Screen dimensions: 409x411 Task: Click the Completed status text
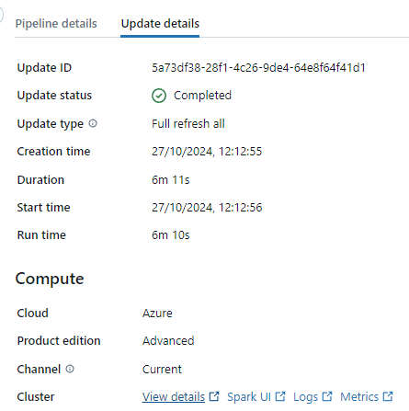click(x=202, y=96)
